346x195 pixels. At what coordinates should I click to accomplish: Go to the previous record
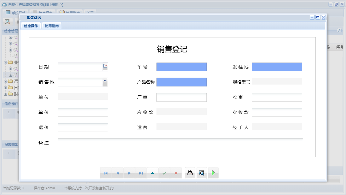[118, 173]
